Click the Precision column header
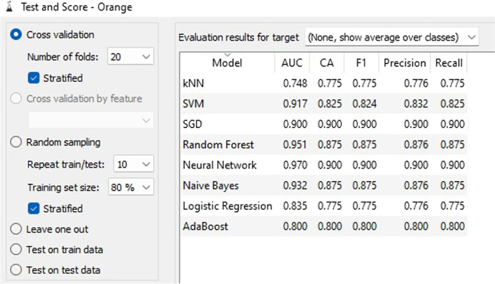Screen dimensions: 495x284 (x=405, y=63)
